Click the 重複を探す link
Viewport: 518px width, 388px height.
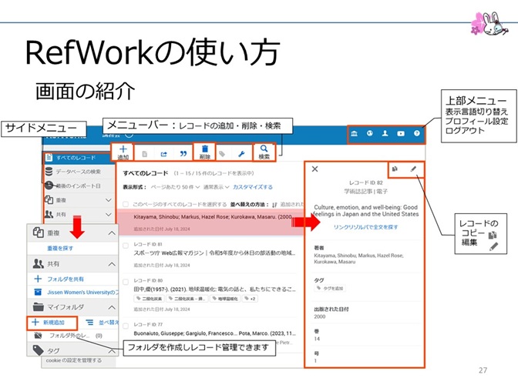coord(60,248)
